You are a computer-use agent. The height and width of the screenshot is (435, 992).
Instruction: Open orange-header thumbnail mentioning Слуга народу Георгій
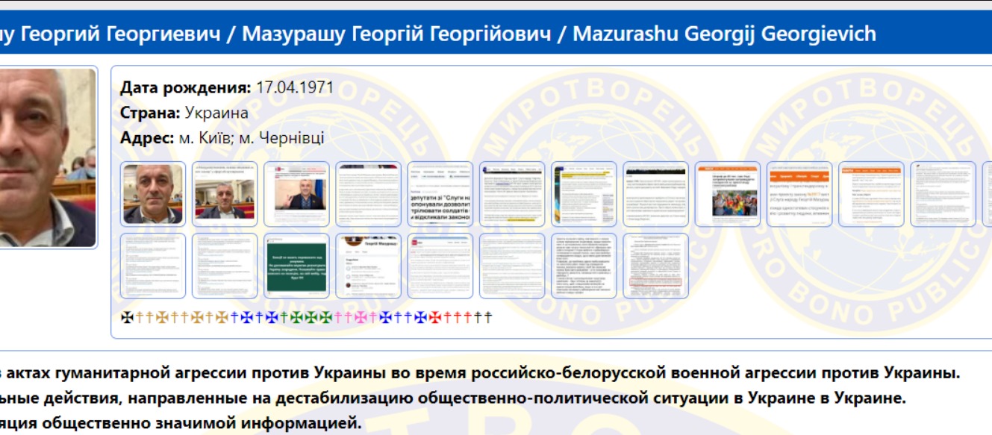point(799,194)
